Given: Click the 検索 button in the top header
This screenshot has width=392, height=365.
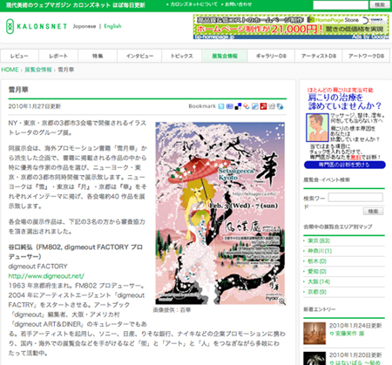Looking at the screenshot, I should click(380, 4).
